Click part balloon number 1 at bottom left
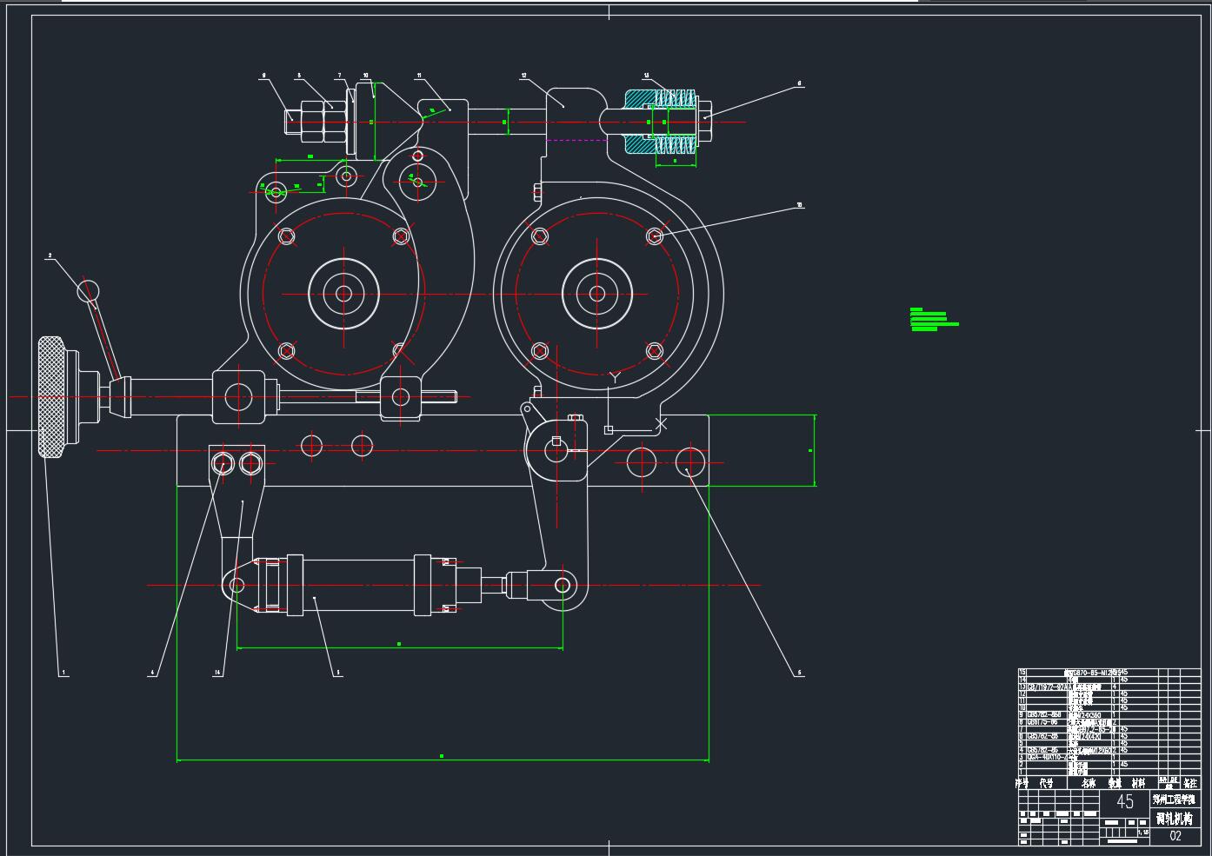This screenshot has height=856, width=1212. click(x=63, y=673)
